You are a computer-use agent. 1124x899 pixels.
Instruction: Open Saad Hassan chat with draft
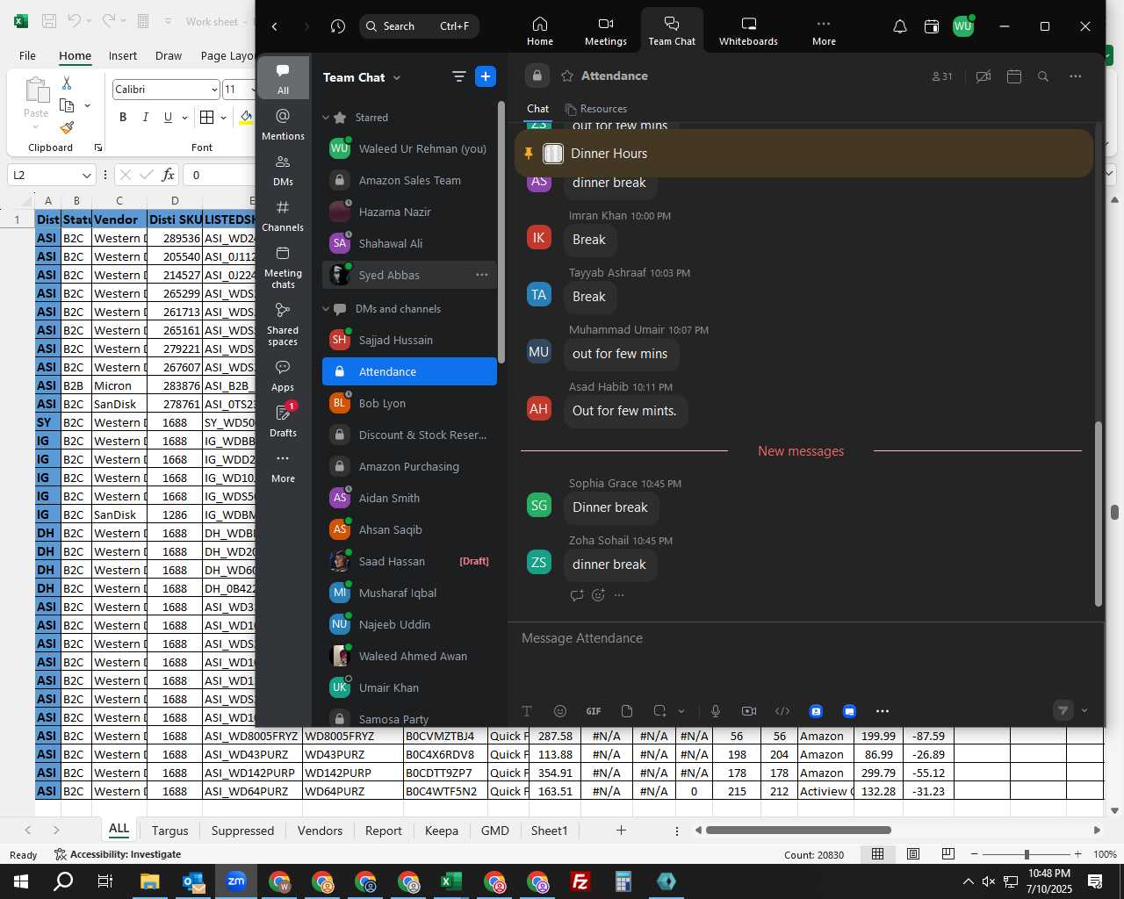point(409,561)
